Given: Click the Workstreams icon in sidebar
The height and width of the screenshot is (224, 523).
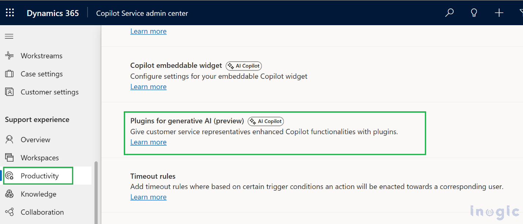Looking at the screenshot, I should [x=9, y=55].
